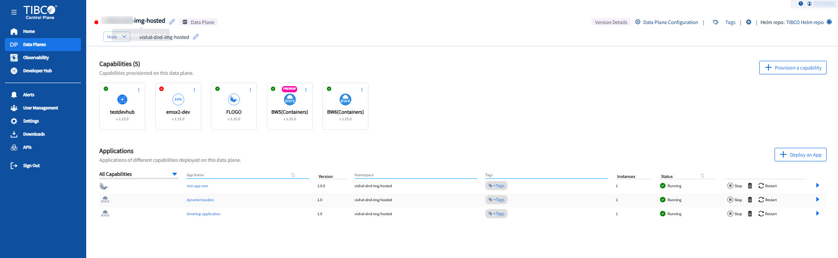Image resolution: width=838 pixels, height=258 pixels.
Task: Open the dynamicheaders application link
Action: coord(200,200)
